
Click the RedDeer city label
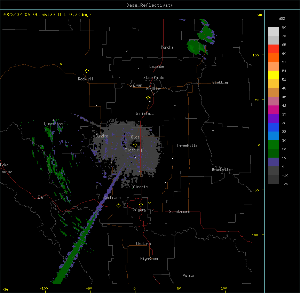[x=153, y=89]
